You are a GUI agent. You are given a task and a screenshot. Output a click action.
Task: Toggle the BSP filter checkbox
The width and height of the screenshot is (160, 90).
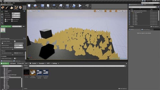coord(5,21)
